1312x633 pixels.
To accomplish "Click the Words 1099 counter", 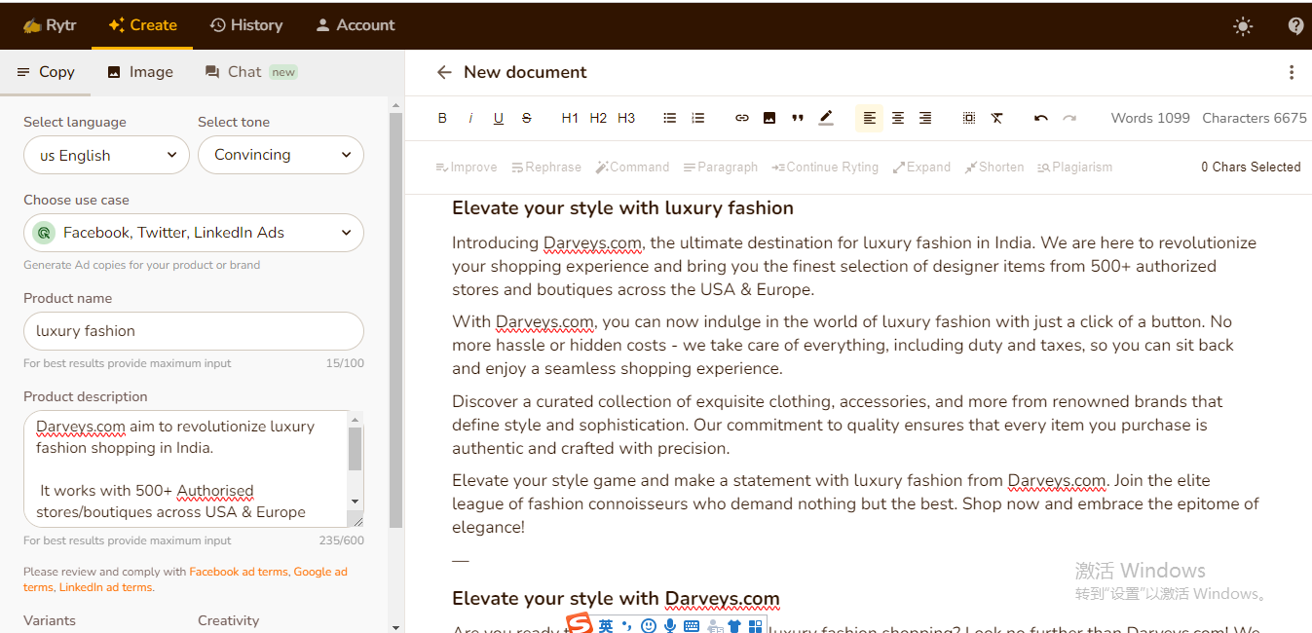I will [x=1150, y=118].
